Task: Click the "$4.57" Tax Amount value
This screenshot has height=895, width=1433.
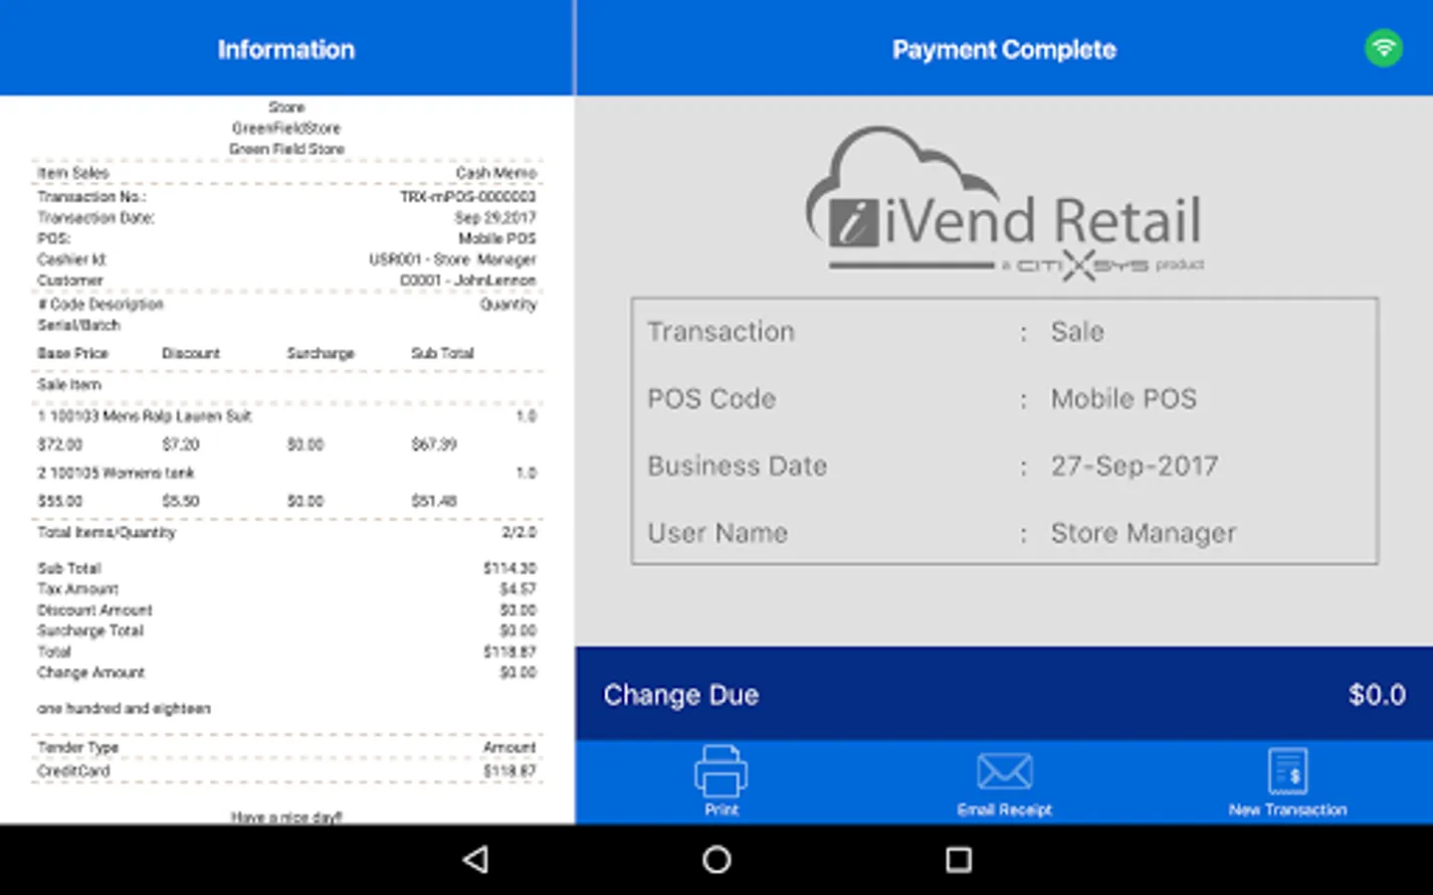Action: [517, 590]
